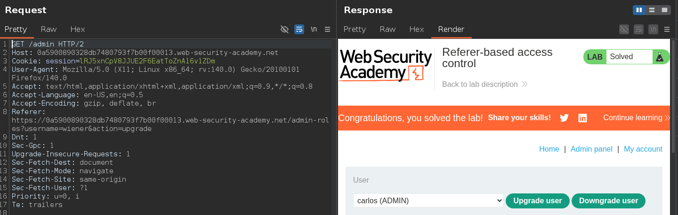Screen dimensions: 678x215
Task: Click the Request panel vertical scrollbar
Action: point(334,127)
